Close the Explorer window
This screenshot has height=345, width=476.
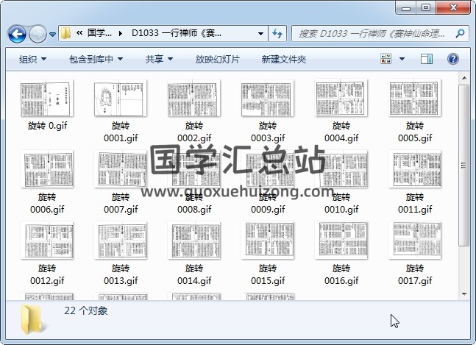pyautogui.click(x=453, y=7)
